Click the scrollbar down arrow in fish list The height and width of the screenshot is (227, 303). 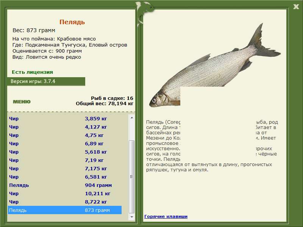[131, 217]
